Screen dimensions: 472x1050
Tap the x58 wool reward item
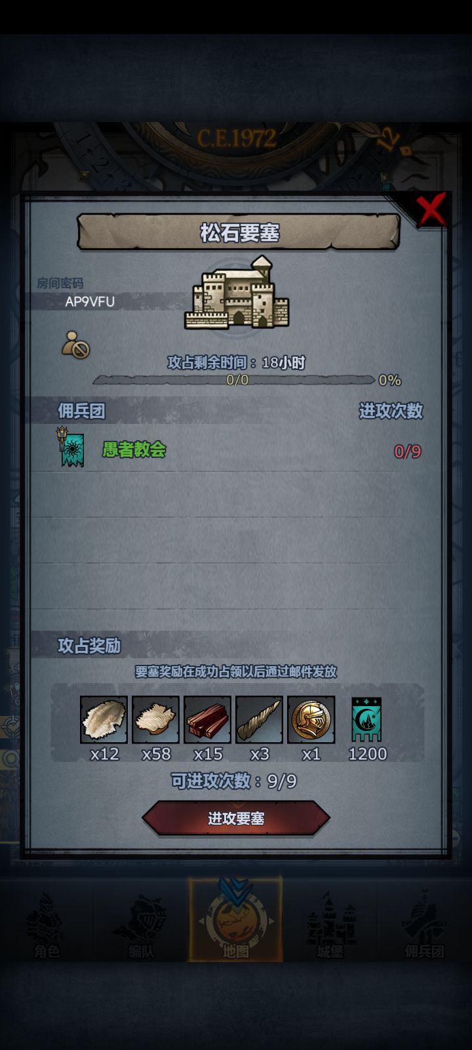point(155,720)
